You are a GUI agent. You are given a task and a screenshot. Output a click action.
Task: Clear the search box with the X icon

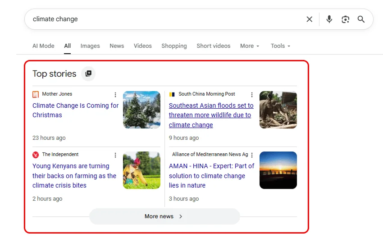pyautogui.click(x=309, y=19)
